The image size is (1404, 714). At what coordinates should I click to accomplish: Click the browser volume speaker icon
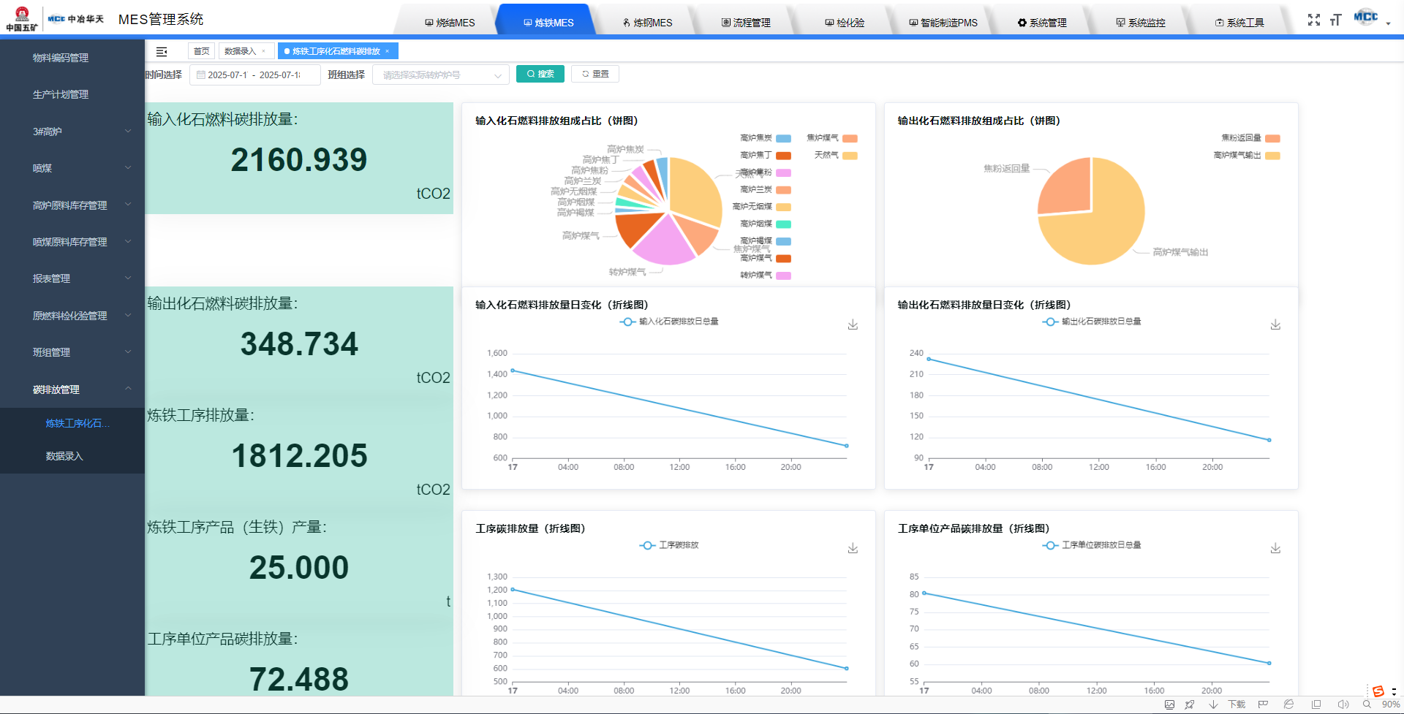tap(1343, 704)
